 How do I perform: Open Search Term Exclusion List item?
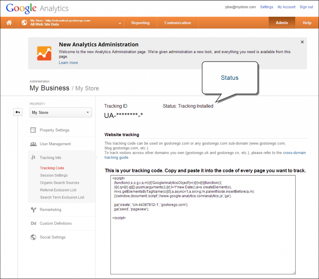(x=62, y=197)
